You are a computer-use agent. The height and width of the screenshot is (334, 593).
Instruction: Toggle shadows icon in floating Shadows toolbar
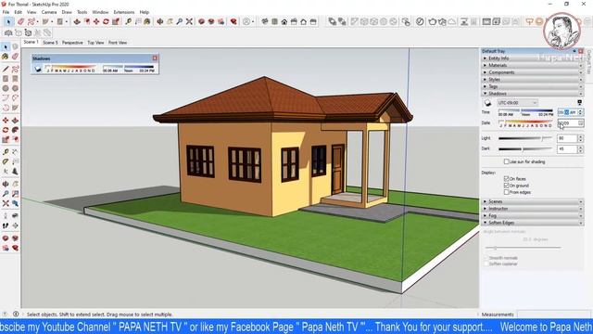click(x=38, y=69)
